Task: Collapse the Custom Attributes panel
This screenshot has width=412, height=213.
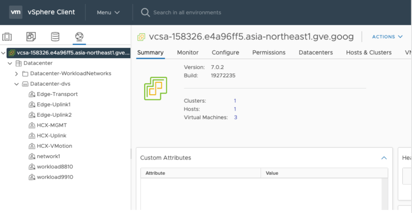Action: (384, 158)
